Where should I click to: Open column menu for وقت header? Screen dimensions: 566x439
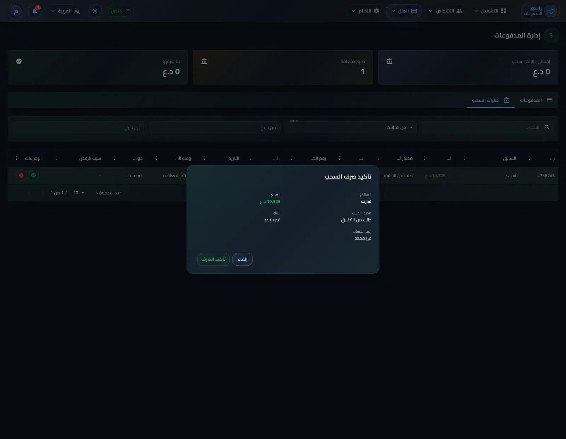point(156,158)
